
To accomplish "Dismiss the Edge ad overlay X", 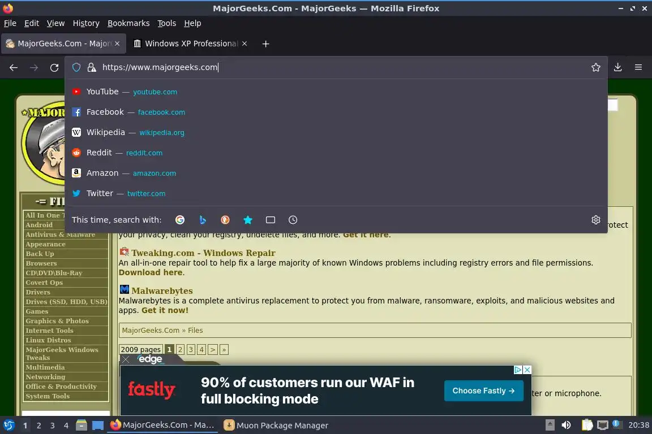I will tap(126, 359).
